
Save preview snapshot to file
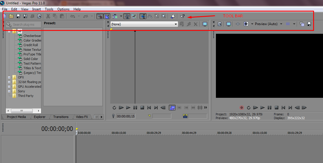[309, 24]
